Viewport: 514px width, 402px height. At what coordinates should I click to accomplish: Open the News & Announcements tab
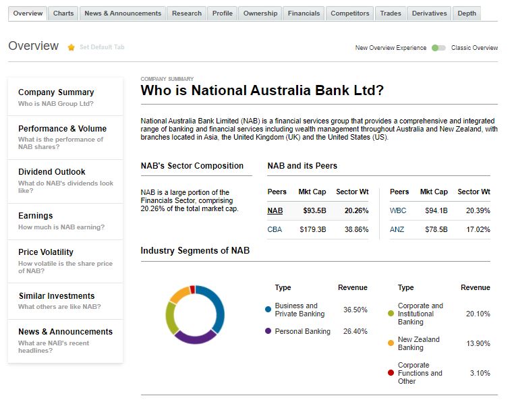[123, 13]
